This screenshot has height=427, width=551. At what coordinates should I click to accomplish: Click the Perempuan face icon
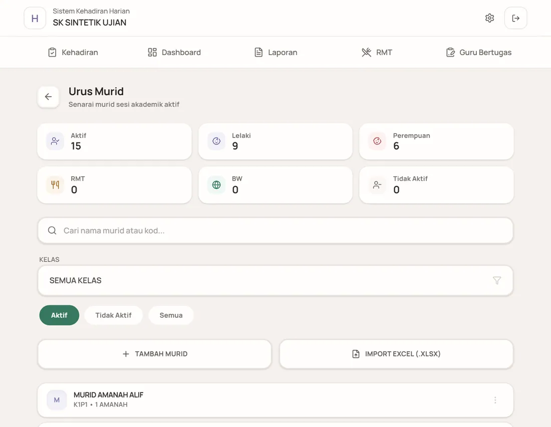click(377, 141)
